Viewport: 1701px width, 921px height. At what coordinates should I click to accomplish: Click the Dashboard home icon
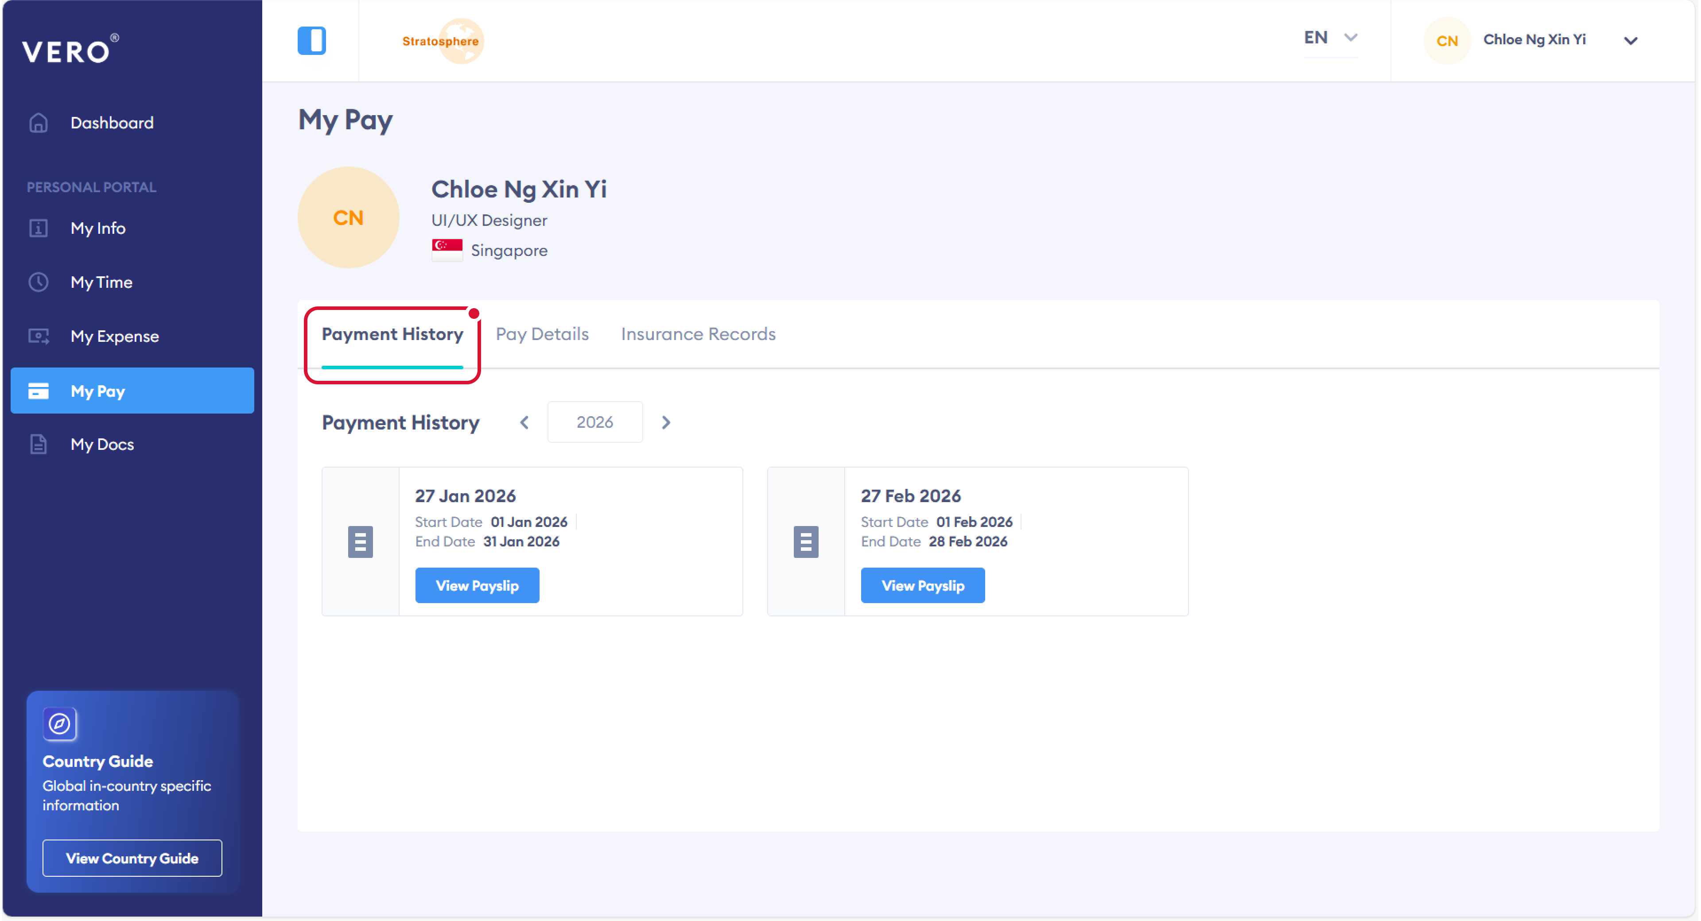(x=38, y=123)
